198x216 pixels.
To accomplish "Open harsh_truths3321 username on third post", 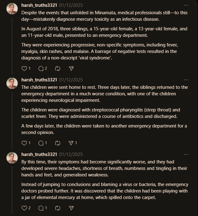I will pos(39,154).
